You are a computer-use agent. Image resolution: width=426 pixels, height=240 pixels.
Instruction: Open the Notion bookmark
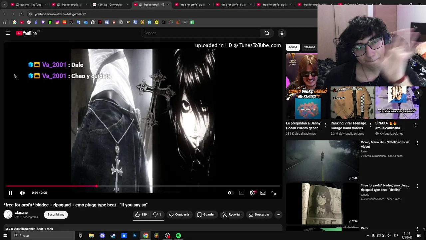tap(121, 22)
